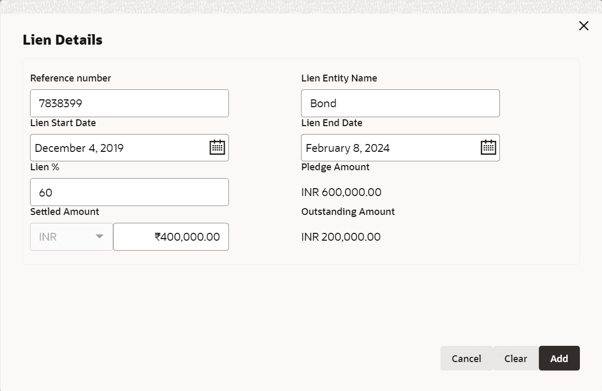Click the Lien % input field
This screenshot has height=391, width=602.
point(129,192)
